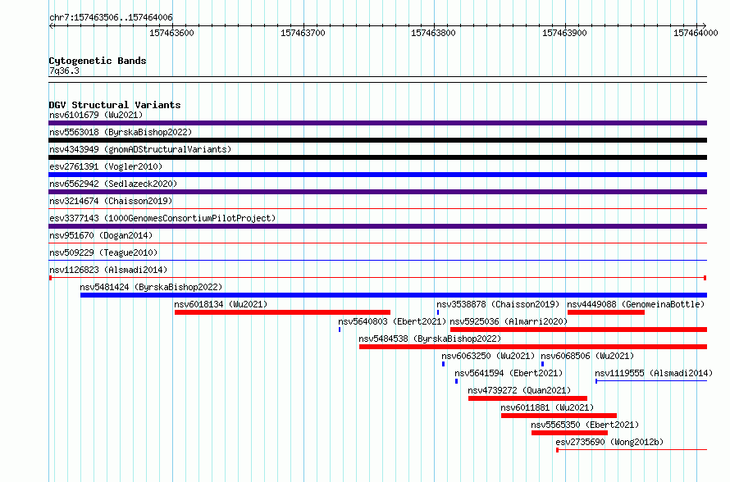Open nsv3538878 (Chaisson2019) label
730x482 pixels.
pos(498,304)
